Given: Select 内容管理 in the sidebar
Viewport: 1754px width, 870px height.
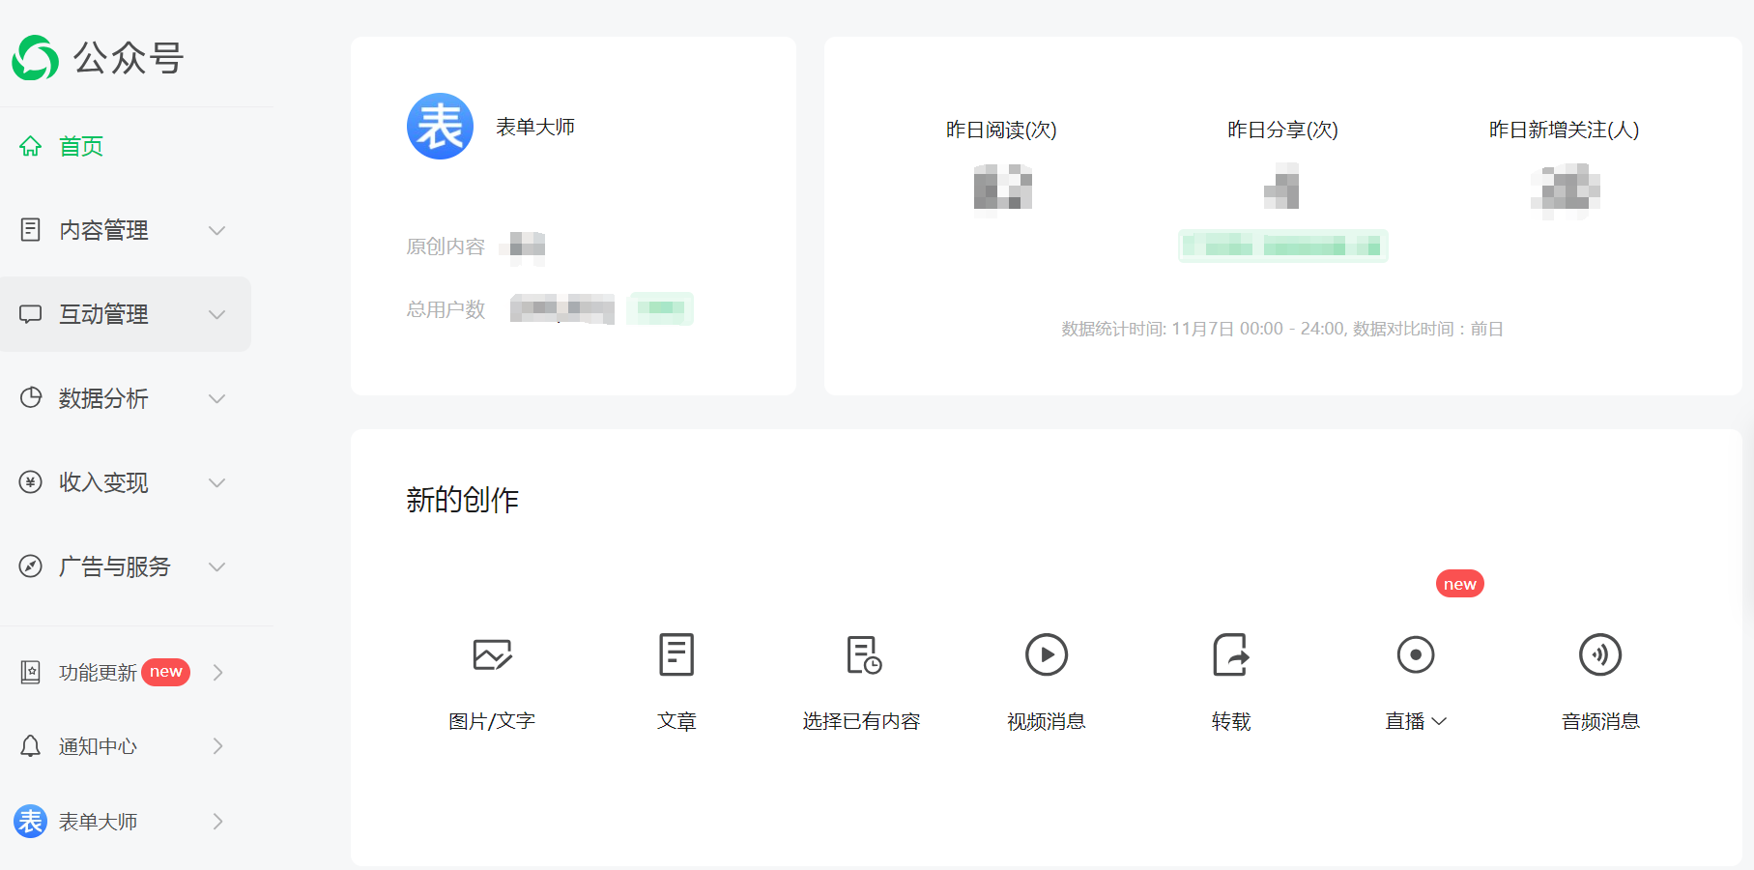Looking at the screenshot, I should coord(103,230).
